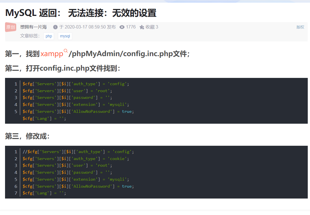Click the search magnifier icon next to xampp
310x215 pixels.
(66, 51)
